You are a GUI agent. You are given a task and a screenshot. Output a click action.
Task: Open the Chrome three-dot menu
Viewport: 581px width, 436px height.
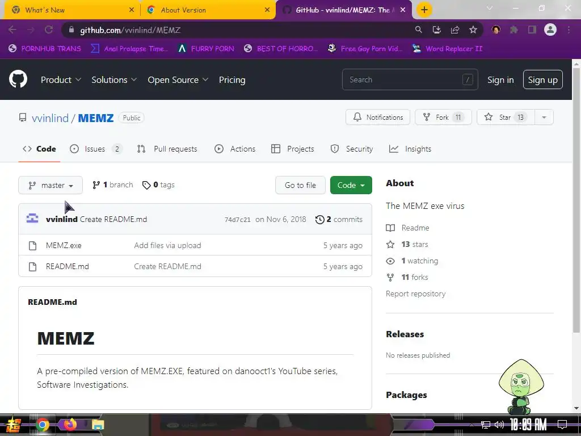(569, 30)
